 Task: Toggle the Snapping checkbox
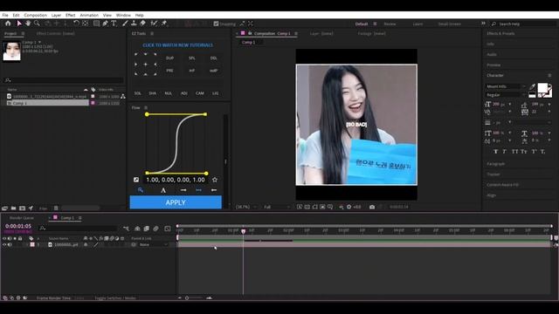point(216,24)
